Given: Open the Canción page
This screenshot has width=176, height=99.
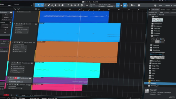Looking at the screenshot, I should pyautogui.click(x=167, y=5).
